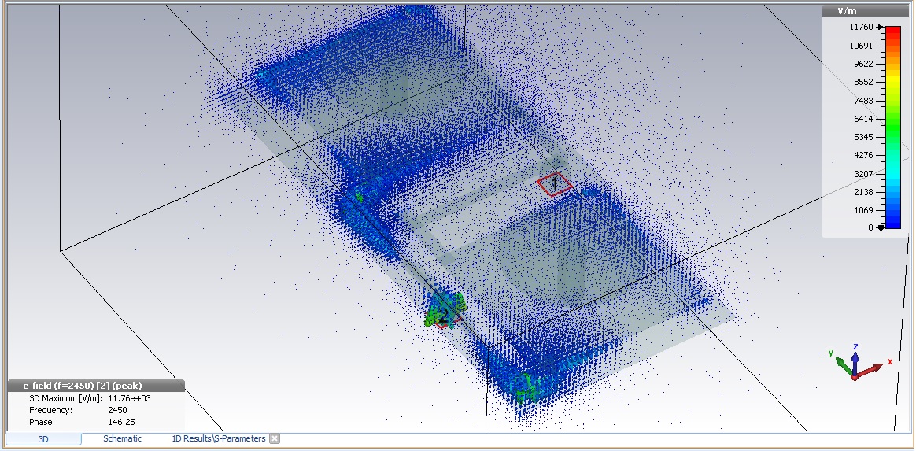Select port 1 marker in the 3D view
This screenshot has height=451, width=916.
tap(555, 185)
